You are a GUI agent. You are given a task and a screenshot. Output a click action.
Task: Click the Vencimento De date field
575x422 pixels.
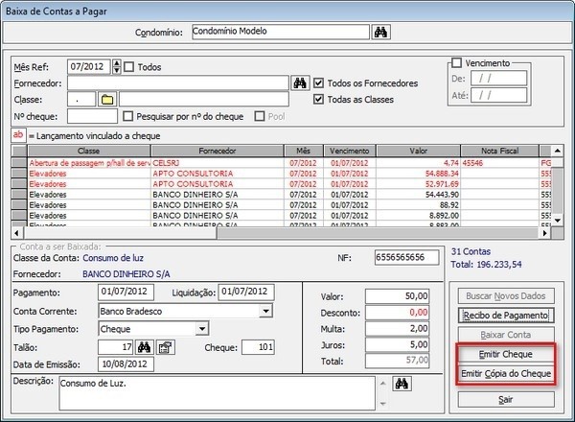click(x=498, y=78)
